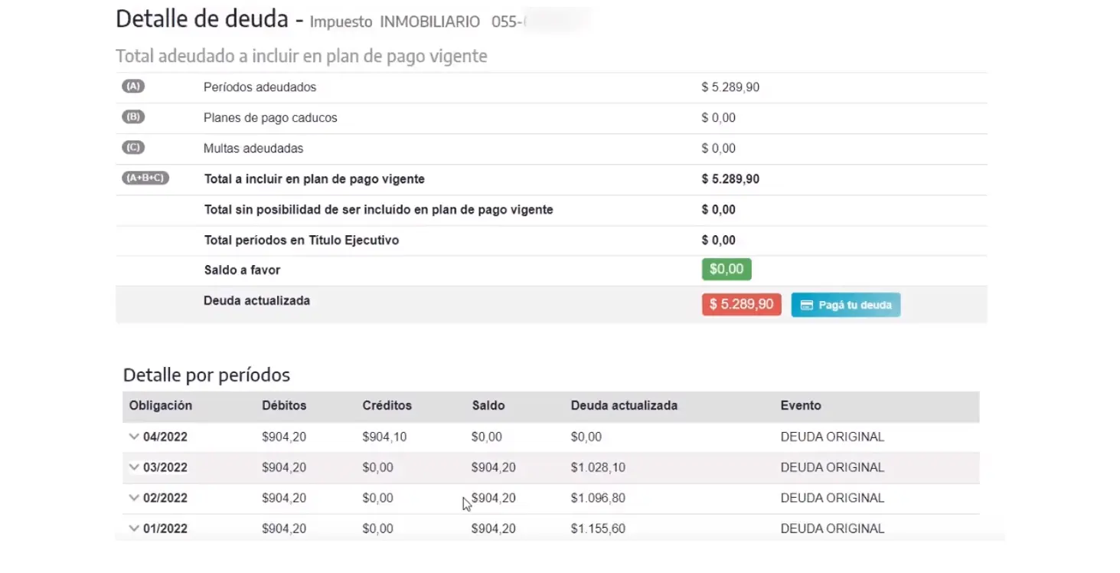
Task: Click the chevron icon beside 01/2022
Action: point(135,528)
